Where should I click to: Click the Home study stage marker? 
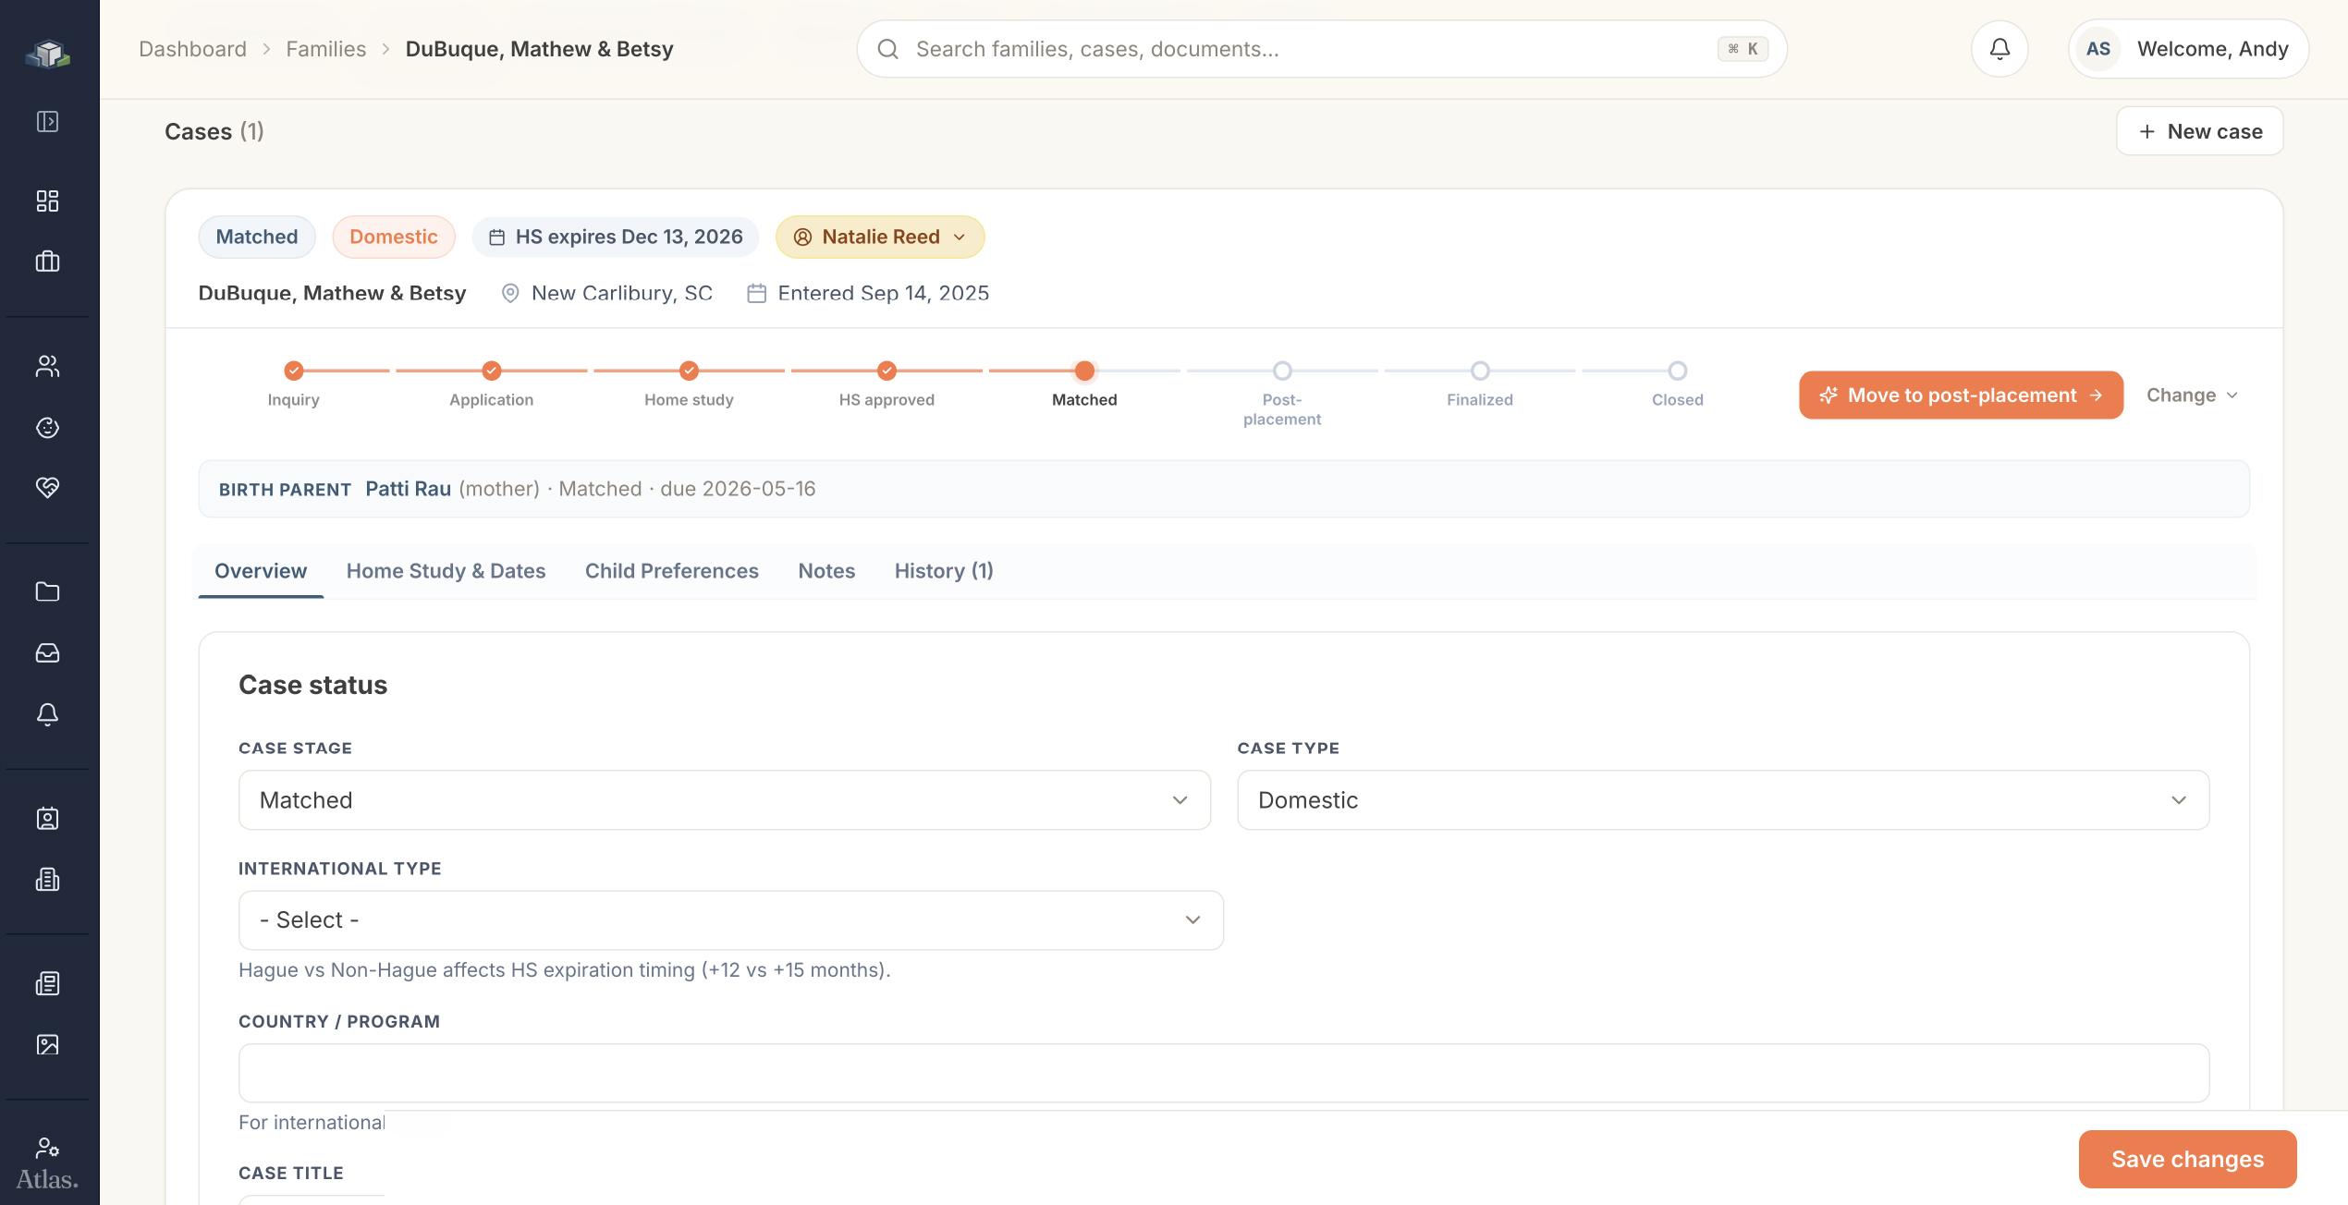point(689,371)
